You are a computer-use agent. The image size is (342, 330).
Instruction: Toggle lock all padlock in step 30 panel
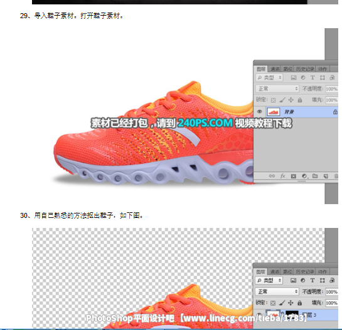pos(300,303)
